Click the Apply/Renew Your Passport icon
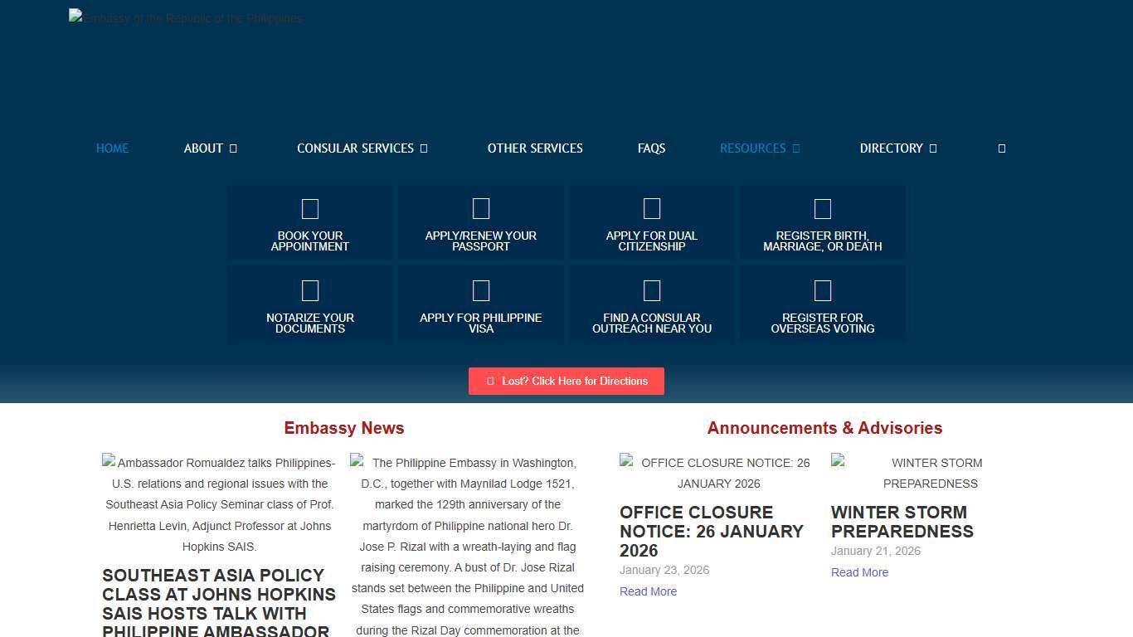Screen dimensions: 1133x637 (x=481, y=209)
